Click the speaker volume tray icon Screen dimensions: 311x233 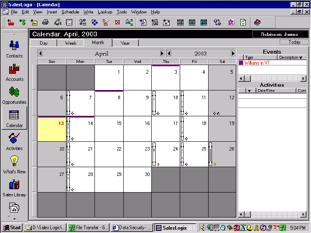click(202, 228)
